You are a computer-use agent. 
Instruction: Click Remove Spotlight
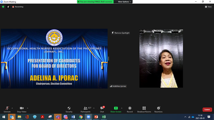[x=120, y=33]
